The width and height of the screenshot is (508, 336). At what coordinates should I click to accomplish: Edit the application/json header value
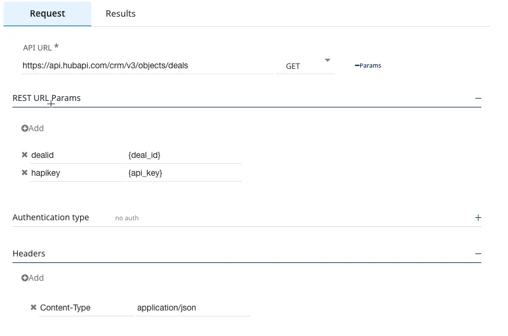(x=192, y=308)
